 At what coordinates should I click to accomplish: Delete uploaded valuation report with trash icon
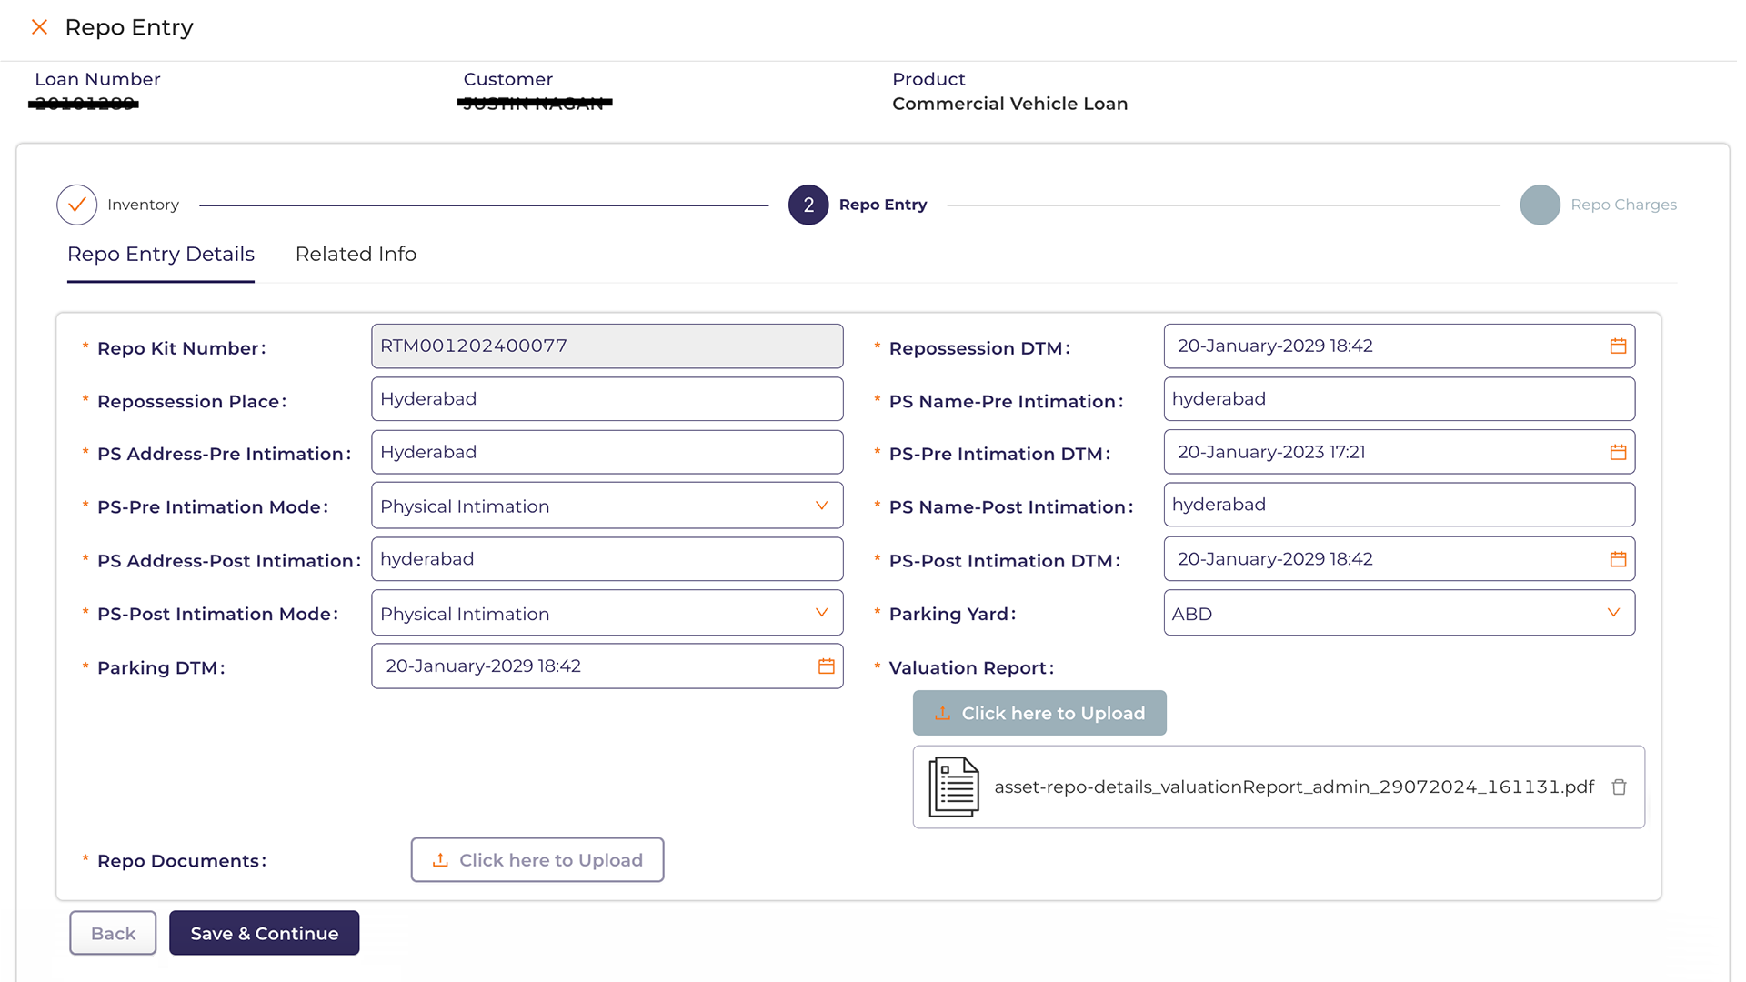pos(1619,787)
